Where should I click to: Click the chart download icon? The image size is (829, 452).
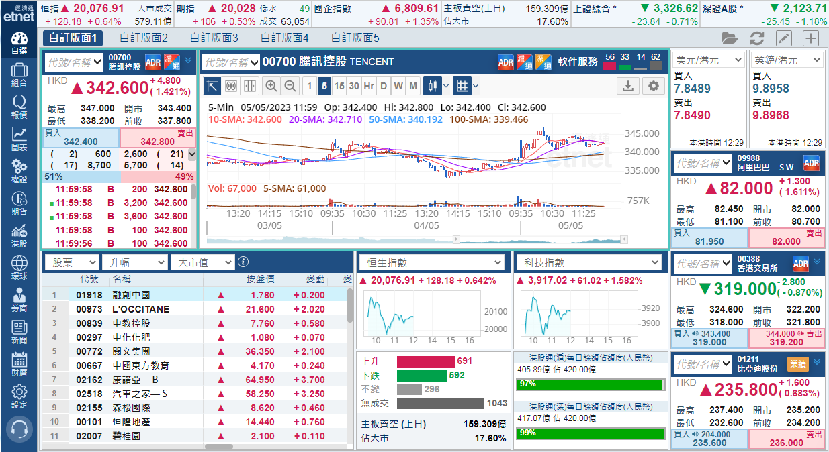click(x=627, y=86)
